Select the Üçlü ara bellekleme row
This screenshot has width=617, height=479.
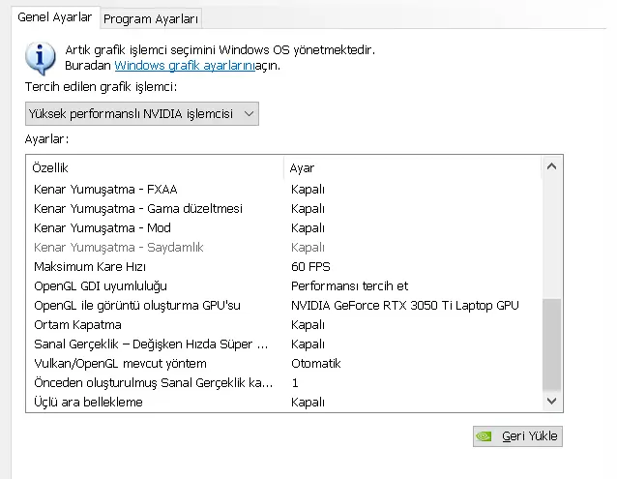click(x=284, y=402)
